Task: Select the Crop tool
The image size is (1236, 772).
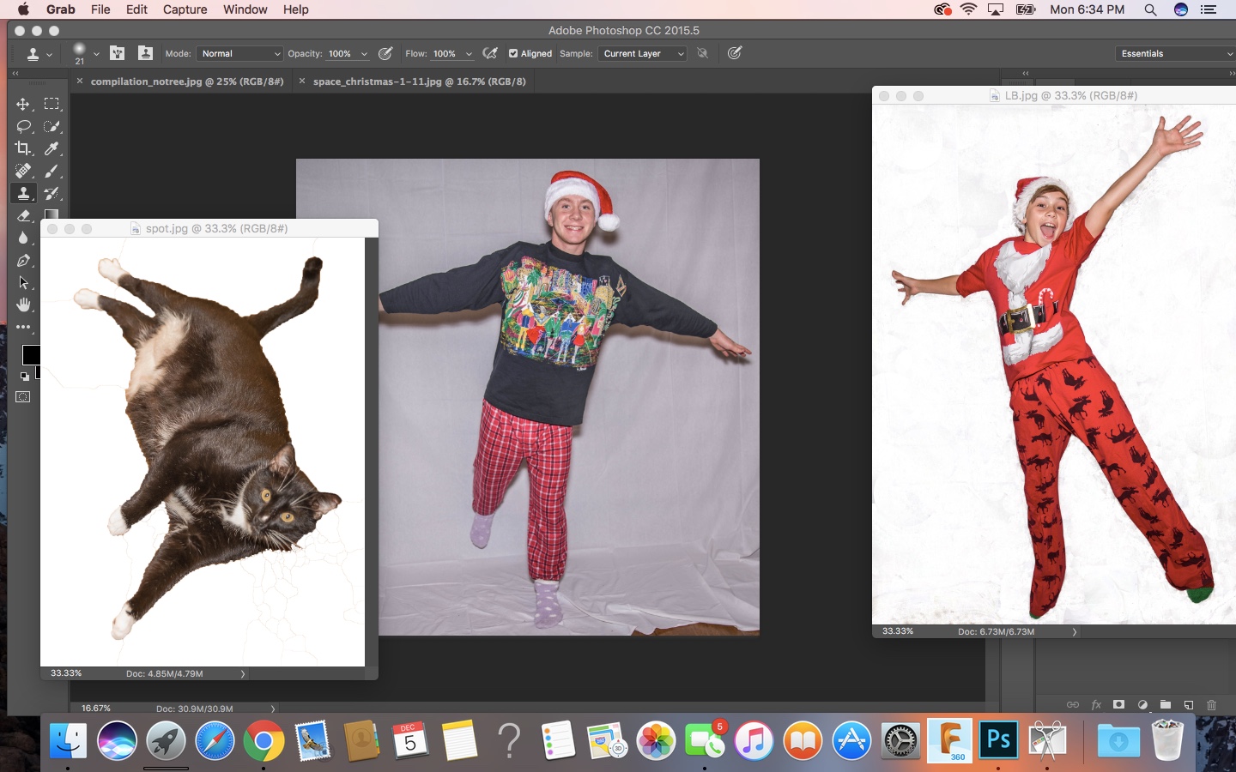Action: tap(23, 148)
